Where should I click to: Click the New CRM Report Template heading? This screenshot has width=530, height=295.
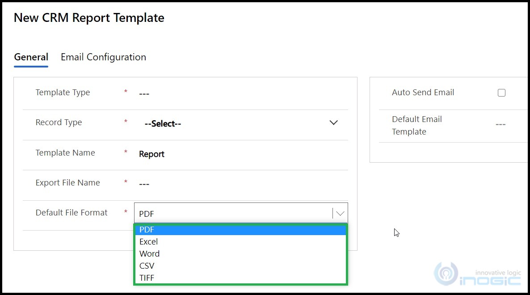(89, 18)
